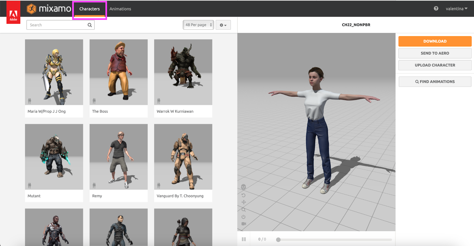Image resolution: width=474 pixels, height=246 pixels.
Task: Open the help question mark icon
Action: pyautogui.click(x=436, y=9)
